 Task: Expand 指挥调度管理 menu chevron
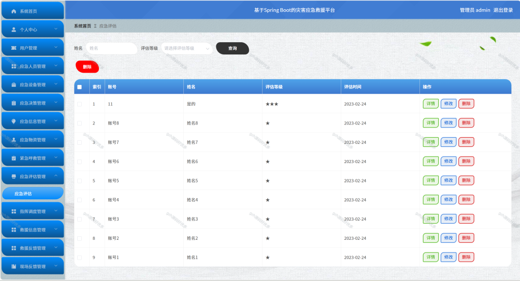click(56, 211)
